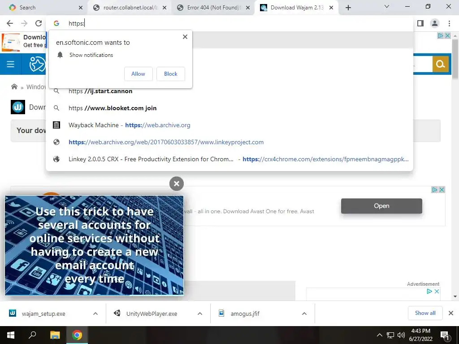Open the network tray icon
Image resolution: width=459 pixels, height=344 pixels.
pyautogui.click(x=390, y=335)
